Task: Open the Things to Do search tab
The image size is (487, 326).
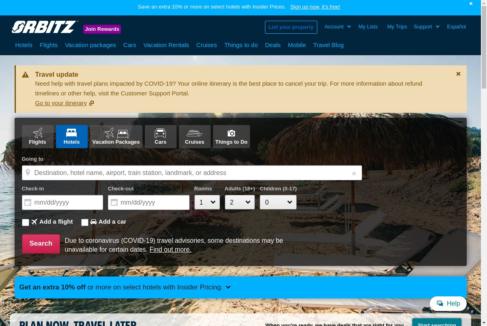Action: (x=231, y=136)
